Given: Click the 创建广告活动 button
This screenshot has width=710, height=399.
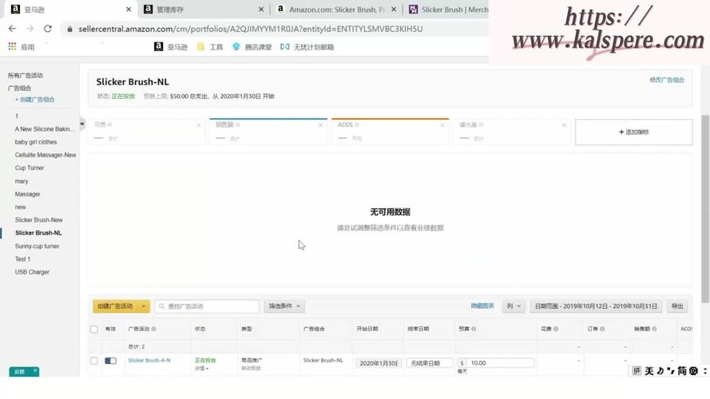Looking at the screenshot, I should coord(115,306).
